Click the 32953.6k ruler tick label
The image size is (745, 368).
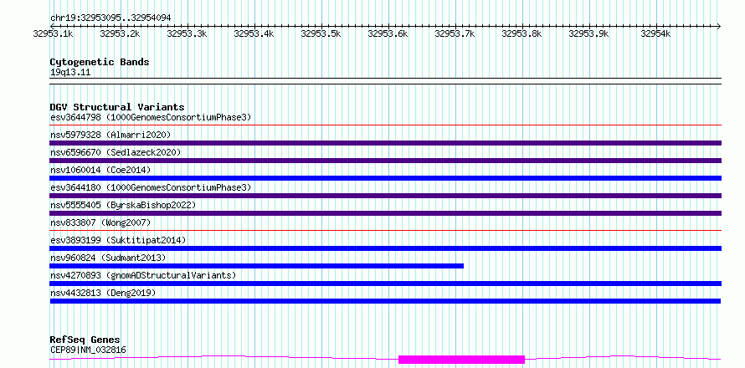coord(388,33)
